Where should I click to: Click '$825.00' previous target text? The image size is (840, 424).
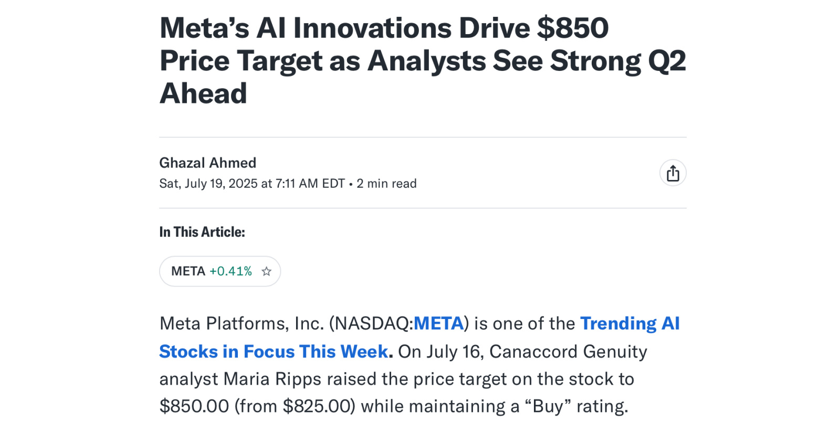click(318, 406)
